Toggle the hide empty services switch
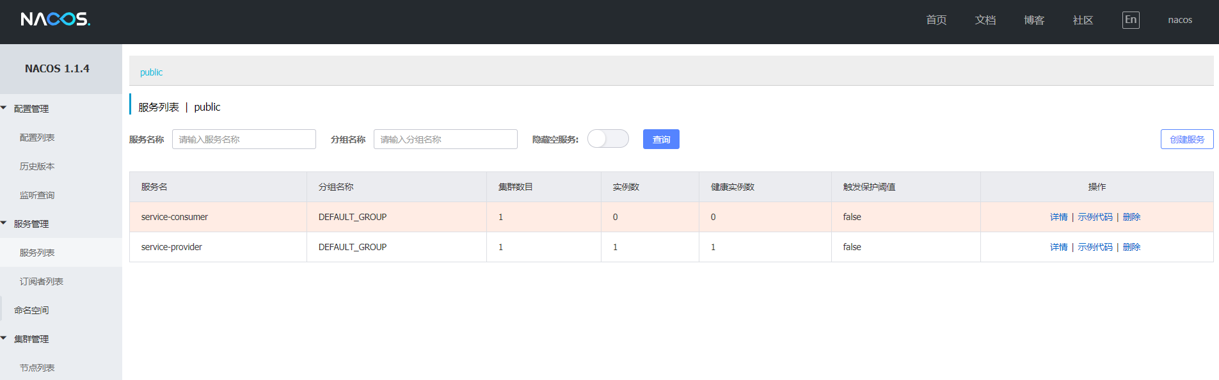The width and height of the screenshot is (1219, 380). pos(608,139)
